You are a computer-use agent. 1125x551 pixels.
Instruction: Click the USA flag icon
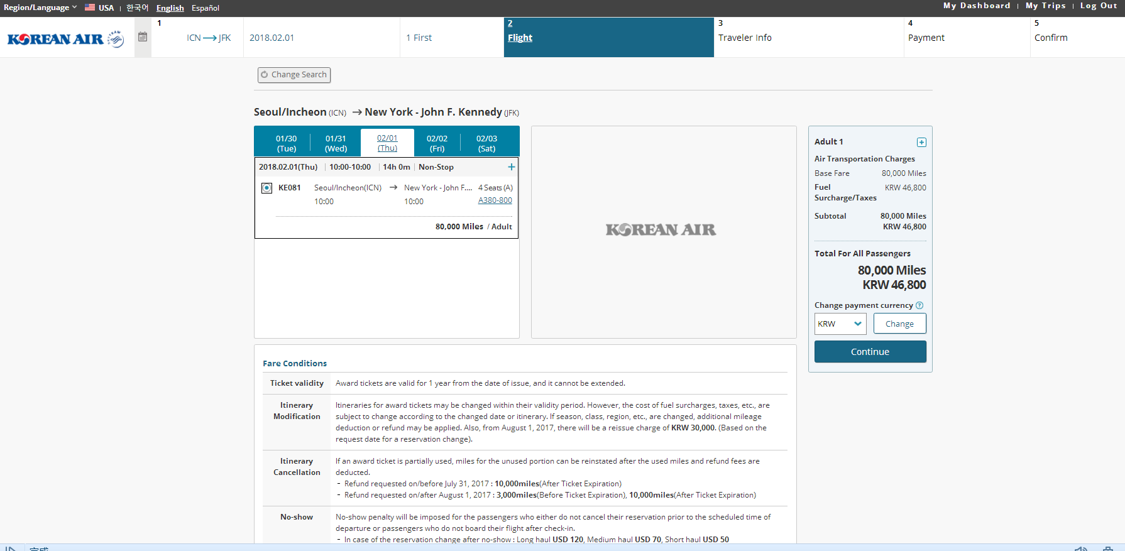click(x=90, y=8)
